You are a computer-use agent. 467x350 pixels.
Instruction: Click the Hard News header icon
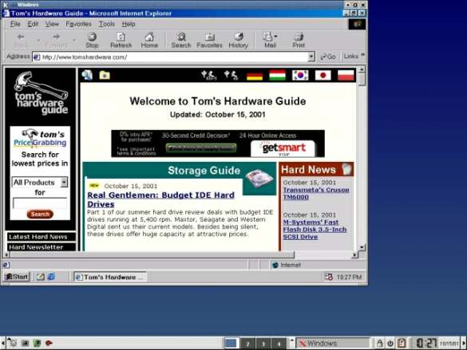[346, 169]
